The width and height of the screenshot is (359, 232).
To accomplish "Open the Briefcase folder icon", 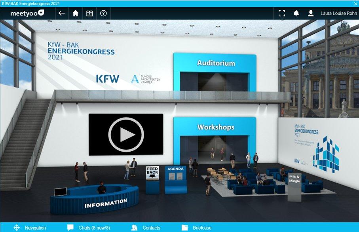I will pyautogui.click(x=185, y=228).
